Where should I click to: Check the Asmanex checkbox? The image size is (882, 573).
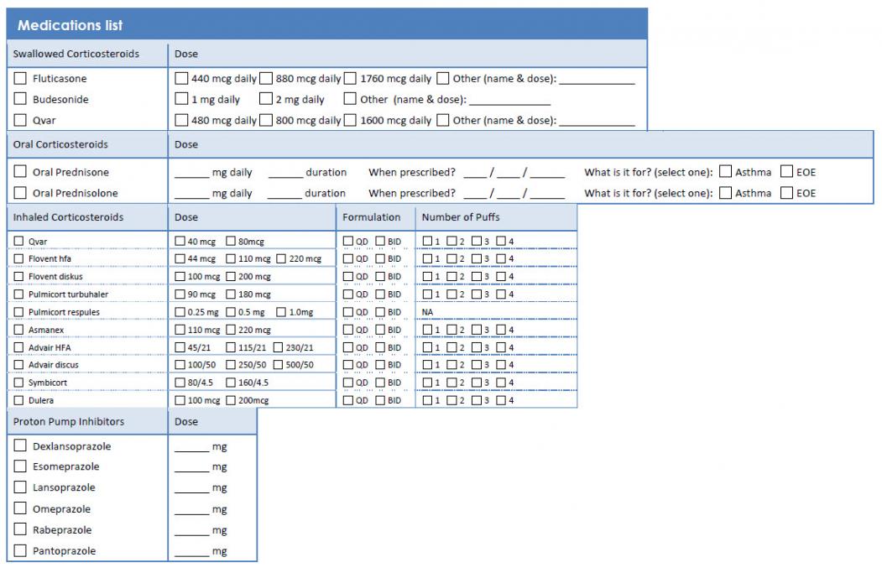point(18,330)
